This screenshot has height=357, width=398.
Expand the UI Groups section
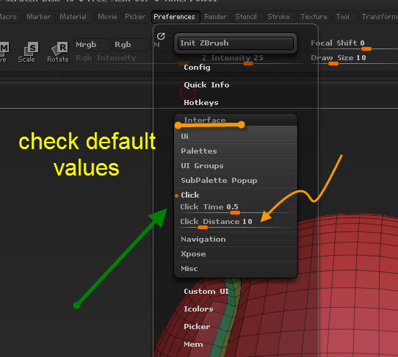(236, 166)
